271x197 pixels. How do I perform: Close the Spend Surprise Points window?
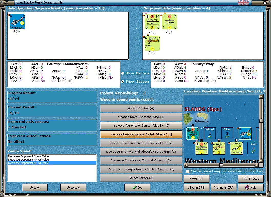[265, 3]
